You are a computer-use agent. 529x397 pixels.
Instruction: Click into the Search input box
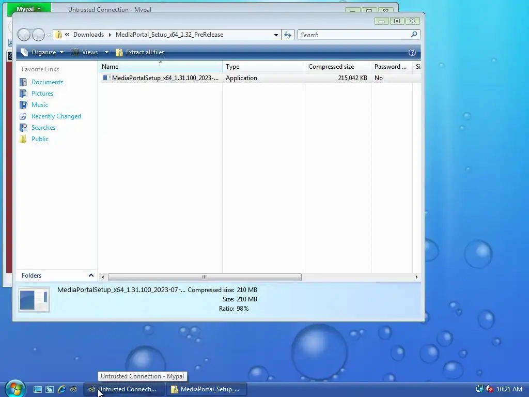click(353, 35)
